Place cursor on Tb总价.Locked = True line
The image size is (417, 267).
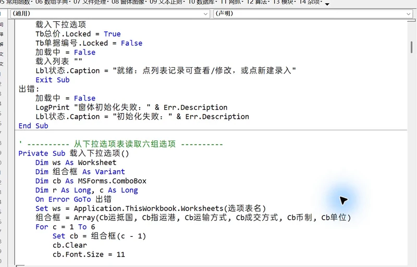tap(78, 34)
